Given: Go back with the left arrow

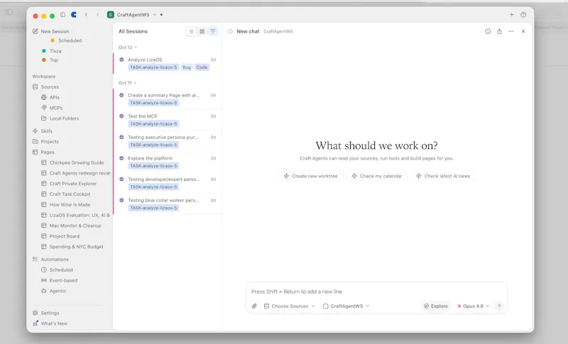Looking at the screenshot, I should pyautogui.click(x=86, y=15).
